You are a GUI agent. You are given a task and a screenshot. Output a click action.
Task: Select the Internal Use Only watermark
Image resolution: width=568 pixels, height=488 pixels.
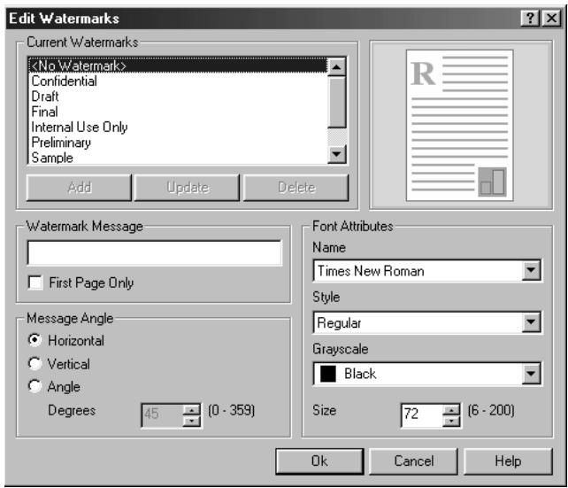(x=178, y=127)
